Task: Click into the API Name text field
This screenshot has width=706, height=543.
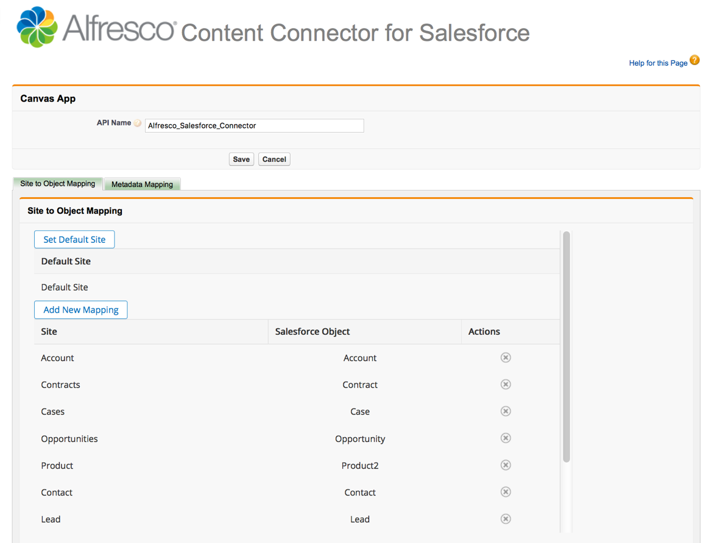Action: [254, 125]
